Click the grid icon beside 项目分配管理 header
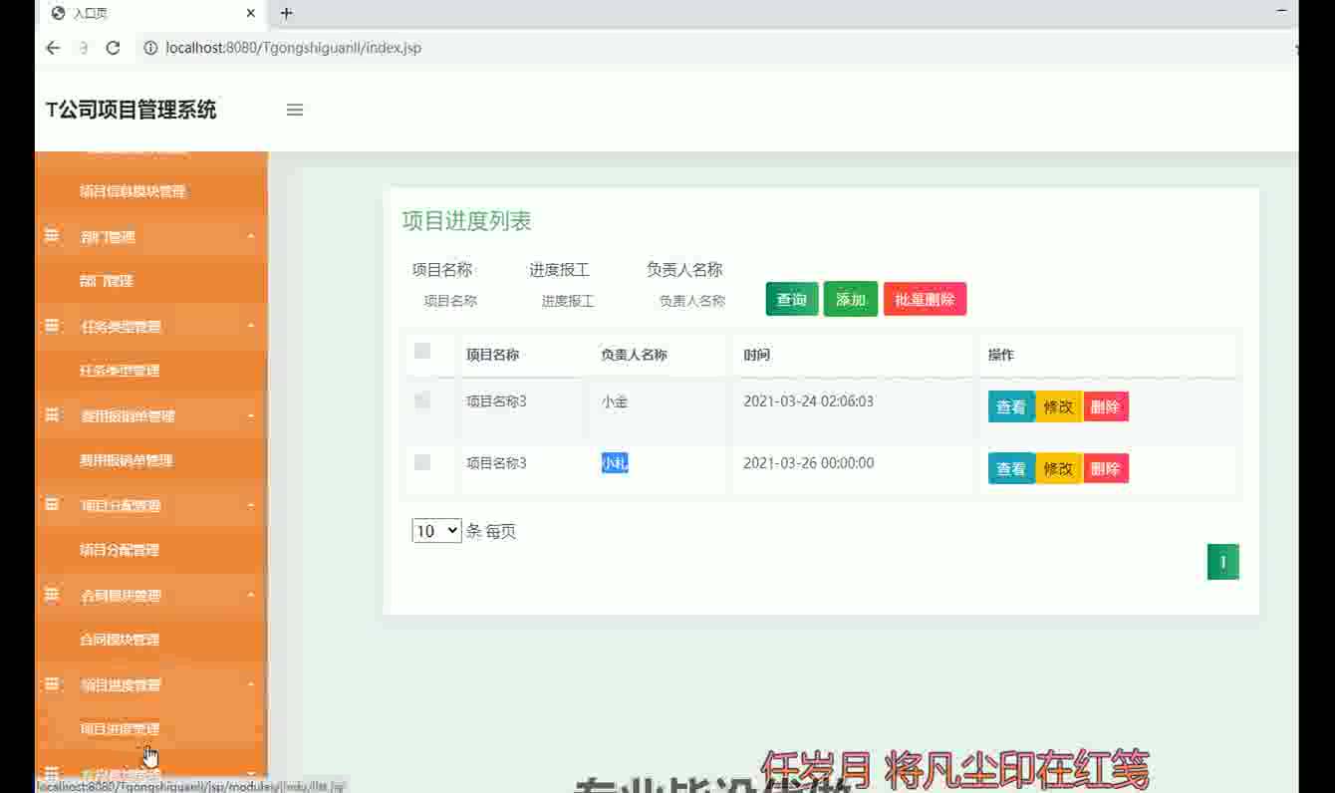1335x793 pixels. point(52,504)
